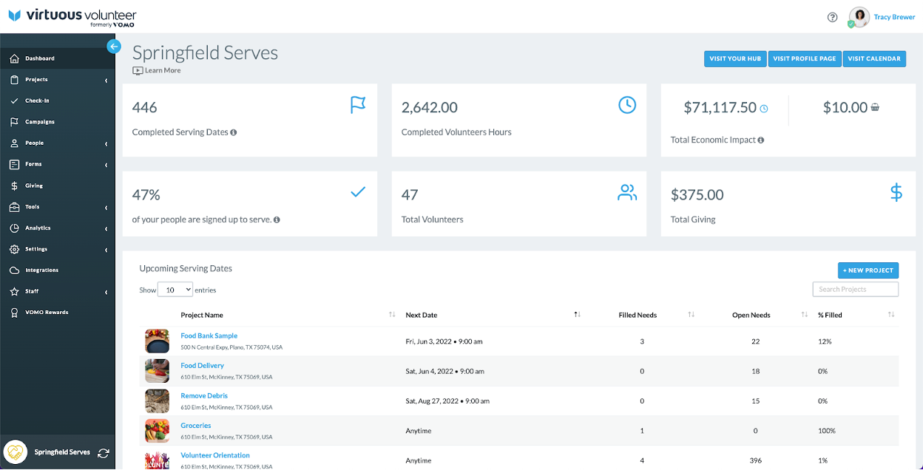Open the Volunteer Orientation project link
923x470 pixels.
pyautogui.click(x=215, y=455)
